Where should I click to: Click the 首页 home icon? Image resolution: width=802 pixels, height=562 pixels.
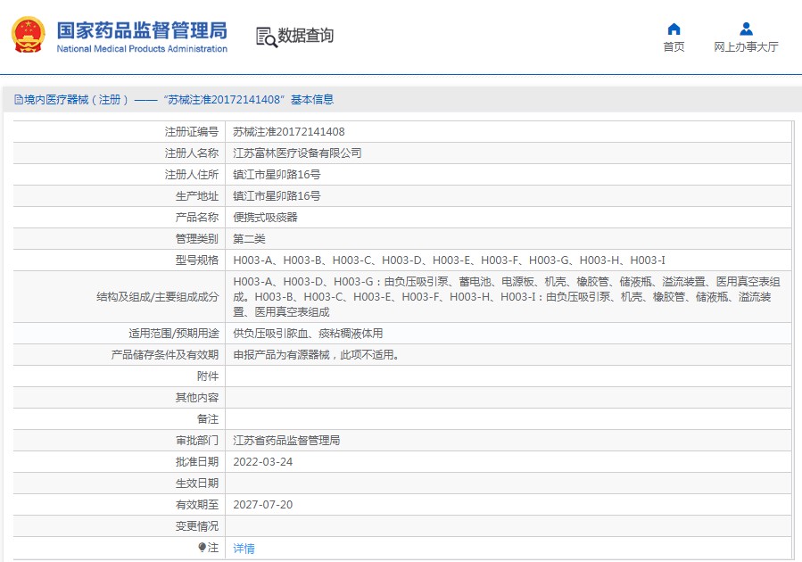coord(674,29)
